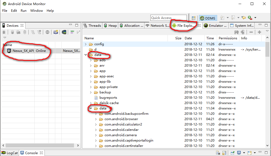Image resolution: width=271 pixels, height=156 pixels.
Task: Close the Console tab
Action: tap(41, 153)
